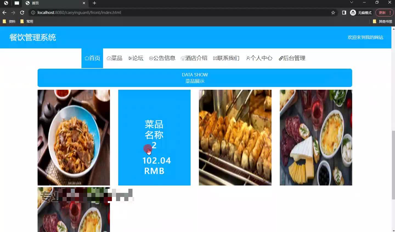Image resolution: width=395 pixels, height=232 pixels.
Task: Open the 常用 bookmarks folder
Action: click(27, 21)
